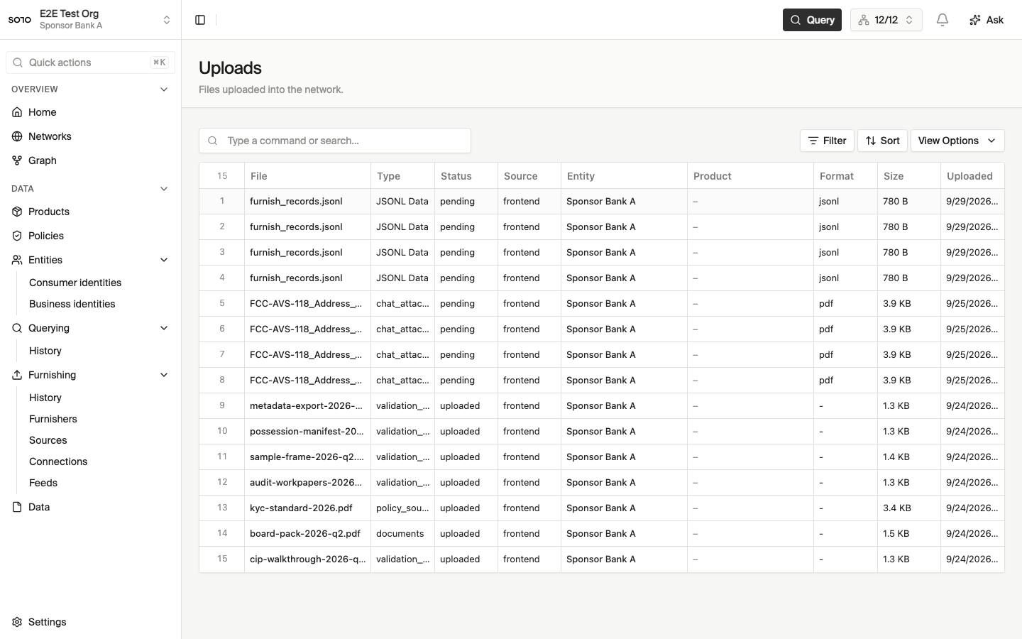This screenshot has height=639, width=1022.
Task: Collapse the Furnishing group
Action: [164, 375]
